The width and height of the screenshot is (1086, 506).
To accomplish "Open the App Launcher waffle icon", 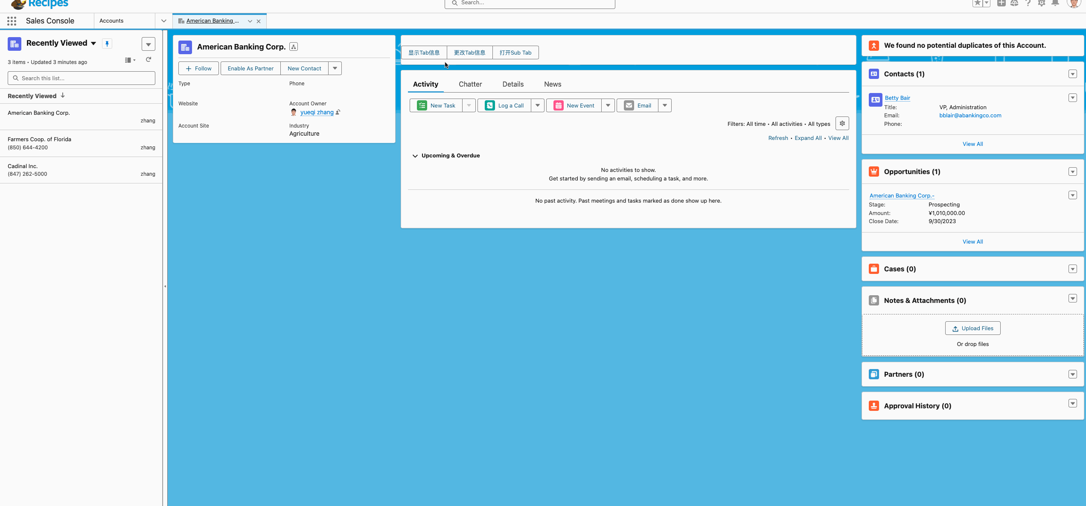I will click(12, 20).
